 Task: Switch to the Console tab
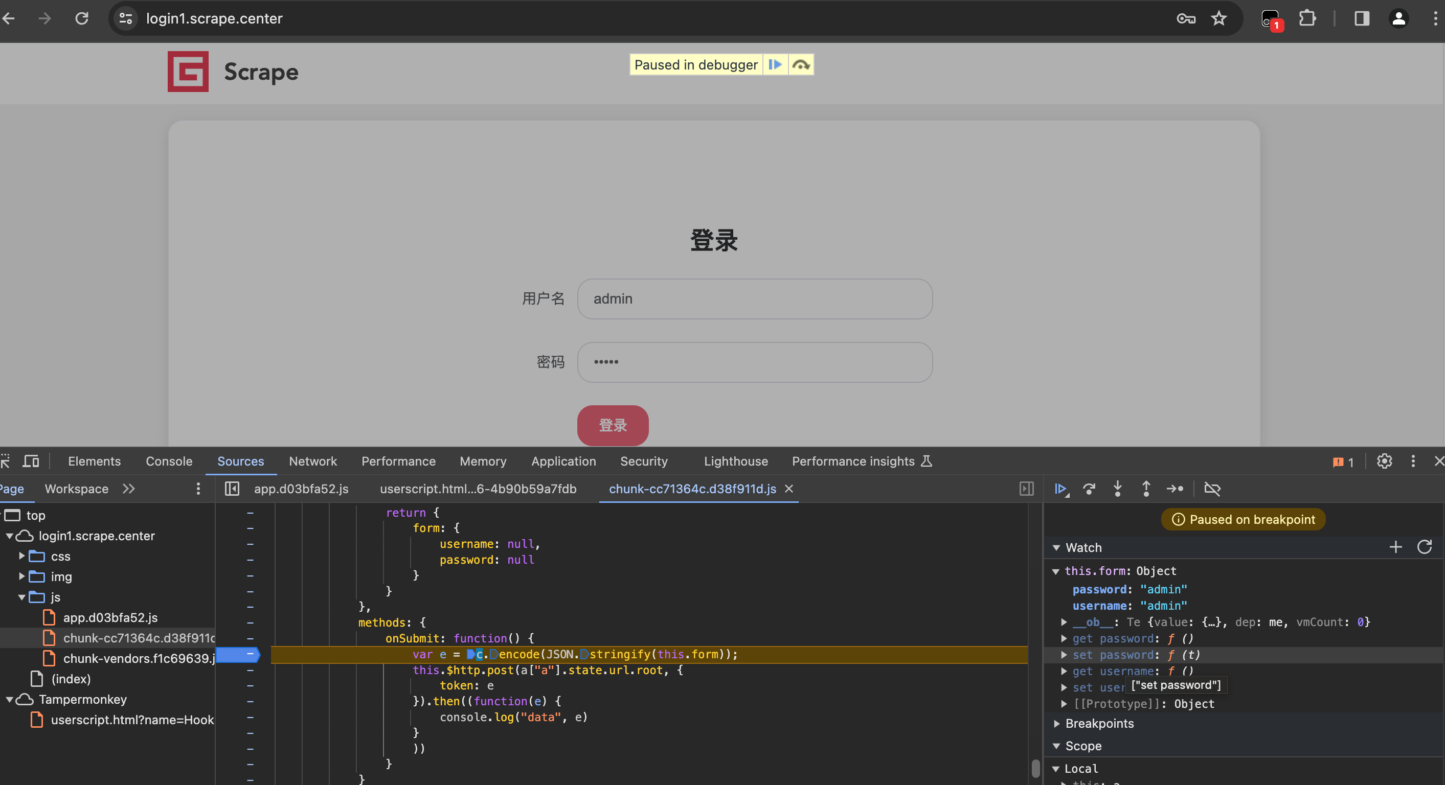pyautogui.click(x=169, y=461)
